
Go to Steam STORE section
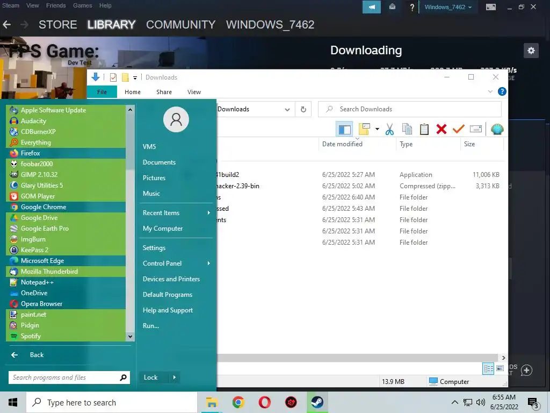coord(58,25)
